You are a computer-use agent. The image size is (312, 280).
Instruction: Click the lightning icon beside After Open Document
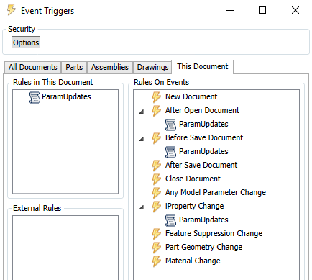157,111
